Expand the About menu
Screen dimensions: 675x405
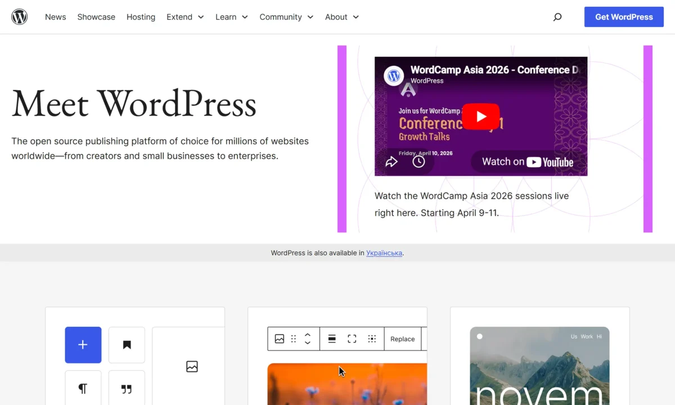(x=342, y=17)
